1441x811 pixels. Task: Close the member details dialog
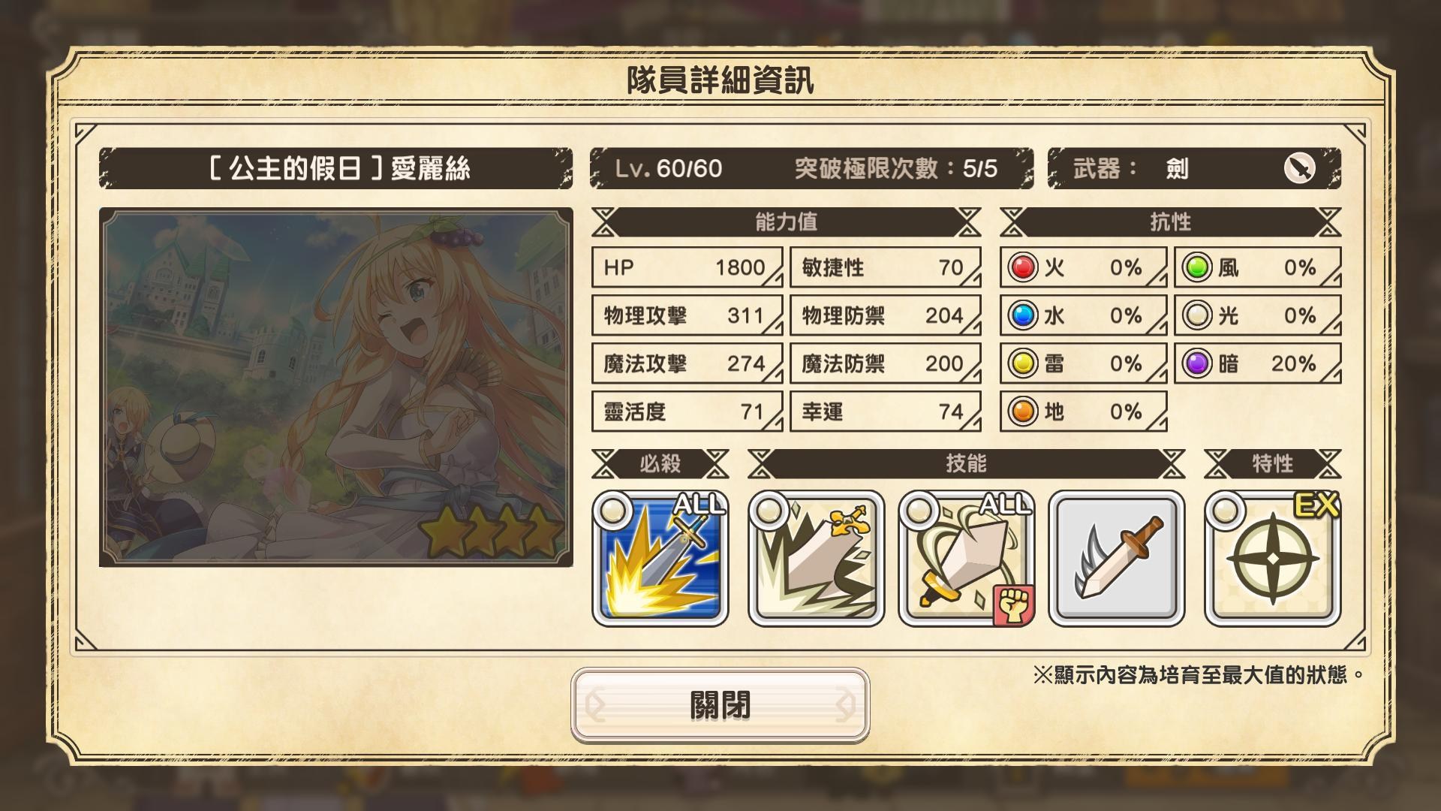[x=720, y=705]
